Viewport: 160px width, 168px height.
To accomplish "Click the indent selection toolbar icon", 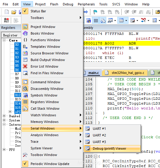I will click(x=127, y=12).
